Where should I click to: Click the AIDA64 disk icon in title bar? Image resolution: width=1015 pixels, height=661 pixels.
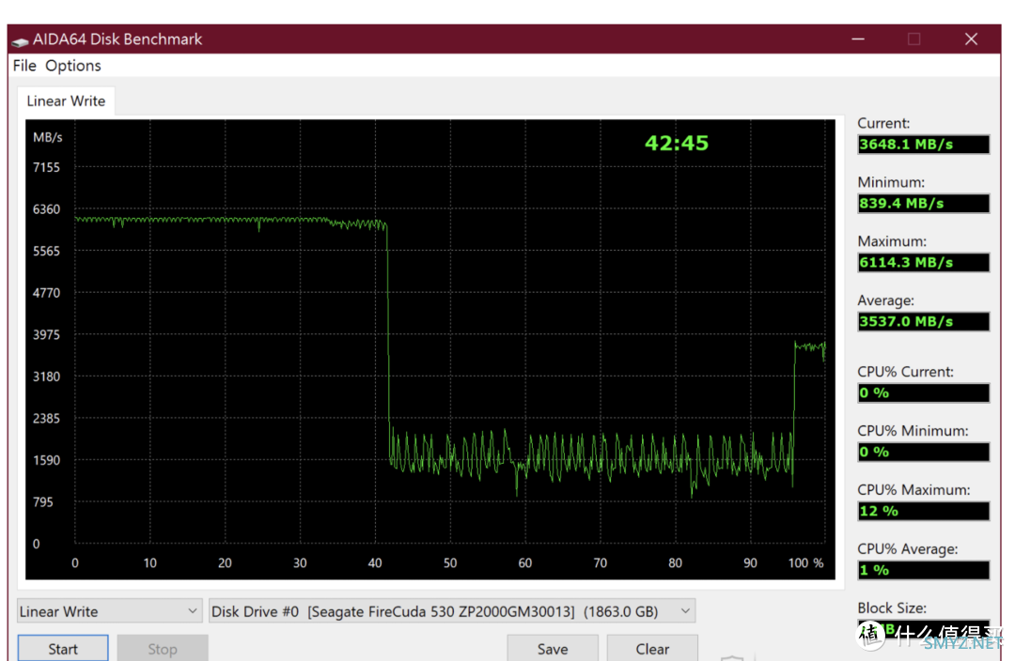[20, 40]
